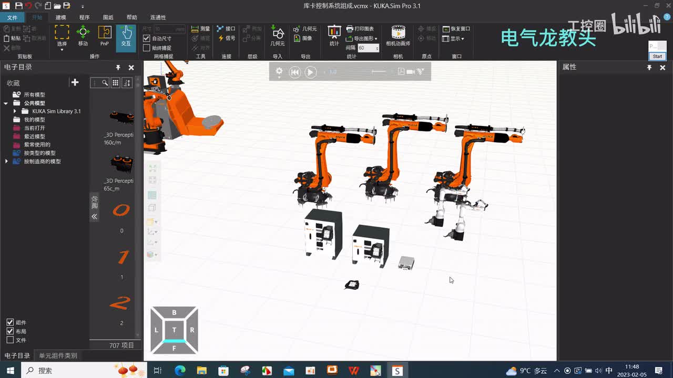673x378 pixels.
Task: Toggle 组件 checkbox
Action: pos(10,322)
